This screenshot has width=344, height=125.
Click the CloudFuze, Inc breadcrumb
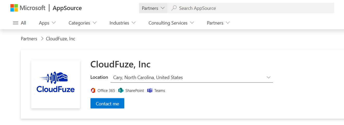[61, 39]
